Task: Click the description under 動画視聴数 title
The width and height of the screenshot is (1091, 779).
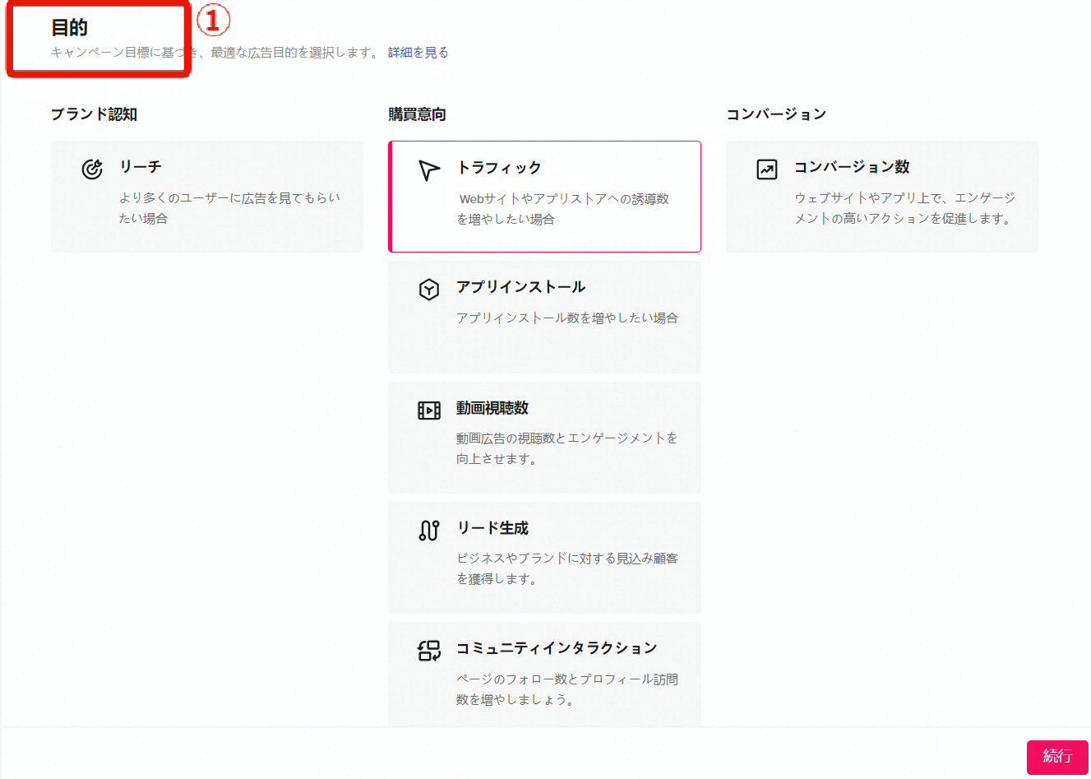Action: pyautogui.click(x=567, y=448)
